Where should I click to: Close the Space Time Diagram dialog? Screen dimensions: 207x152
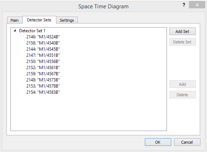point(197,5)
